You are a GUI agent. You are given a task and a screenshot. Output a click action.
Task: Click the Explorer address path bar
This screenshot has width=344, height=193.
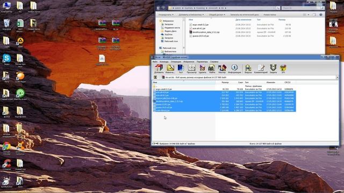pyautogui.click(x=221, y=8)
